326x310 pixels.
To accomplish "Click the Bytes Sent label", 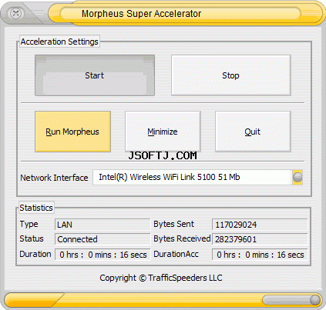I will point(173,224).
